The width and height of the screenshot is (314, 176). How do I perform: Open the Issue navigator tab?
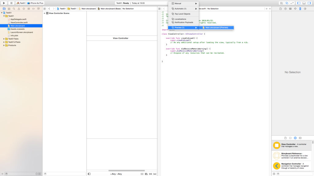[x=19, y=9]
